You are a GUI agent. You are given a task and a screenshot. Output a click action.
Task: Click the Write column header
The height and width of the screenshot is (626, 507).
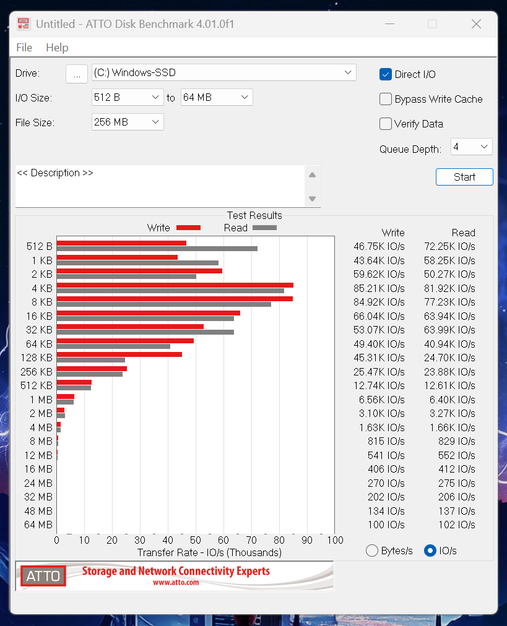coord(393,233)
